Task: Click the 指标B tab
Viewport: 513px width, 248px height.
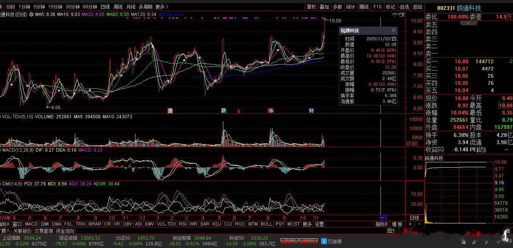Action: pos(382,224)
